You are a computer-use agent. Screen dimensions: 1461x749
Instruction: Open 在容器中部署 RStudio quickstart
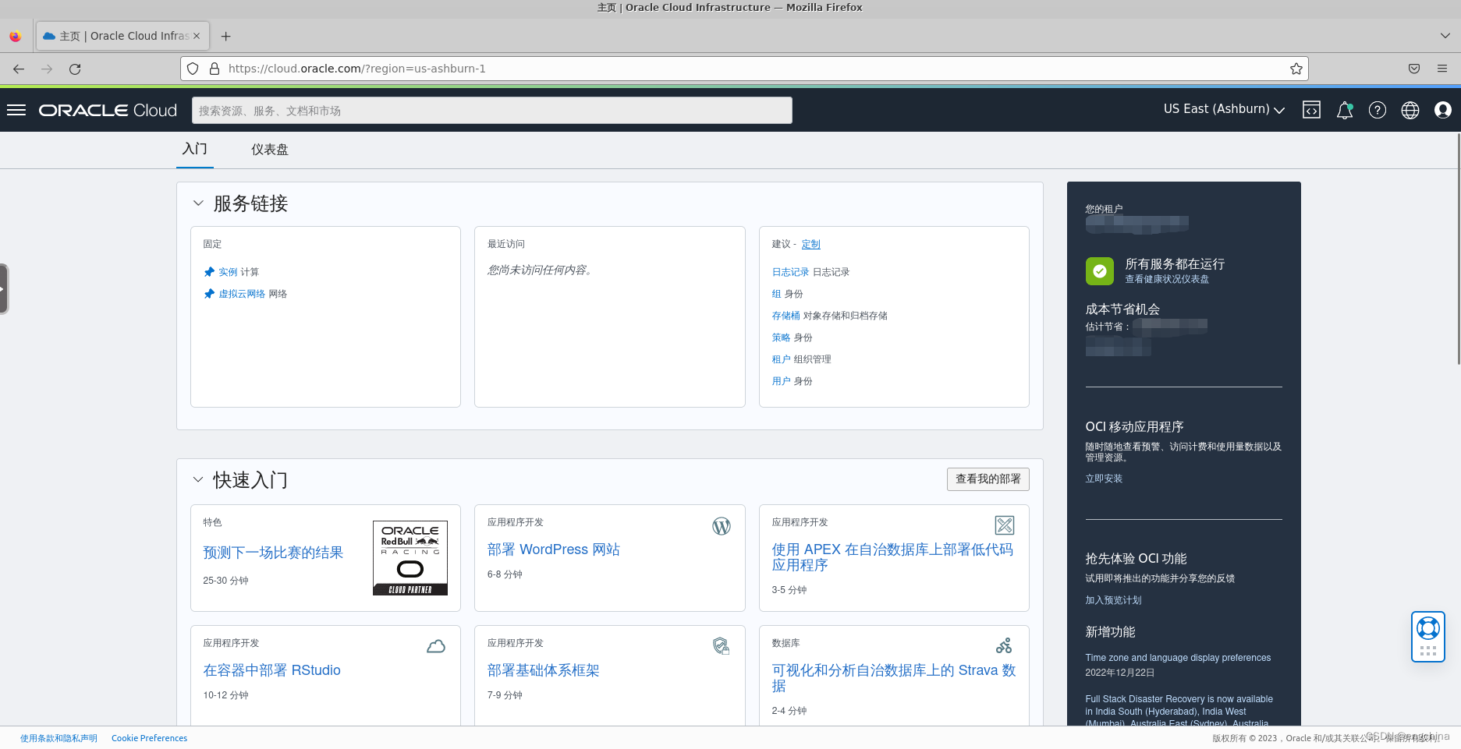tap(271, 670)
